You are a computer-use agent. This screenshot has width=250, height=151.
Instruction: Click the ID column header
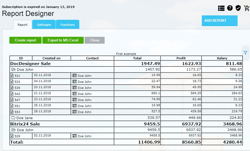(x=21, y=58)
